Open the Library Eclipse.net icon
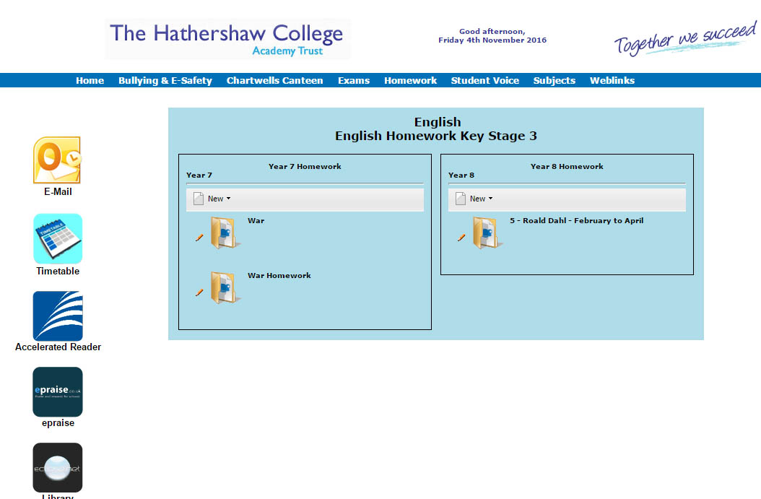761x499 pixels. tap(58, 467)
